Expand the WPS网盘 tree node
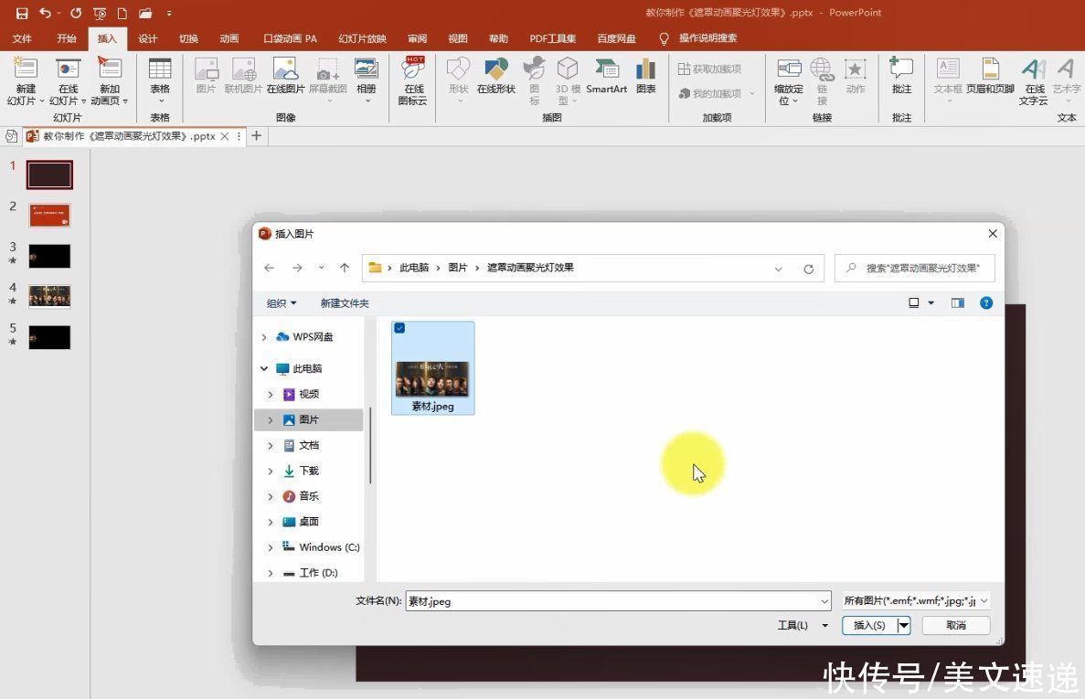Viewport: 1085px width, 699px height. click(x=263, y=337)
